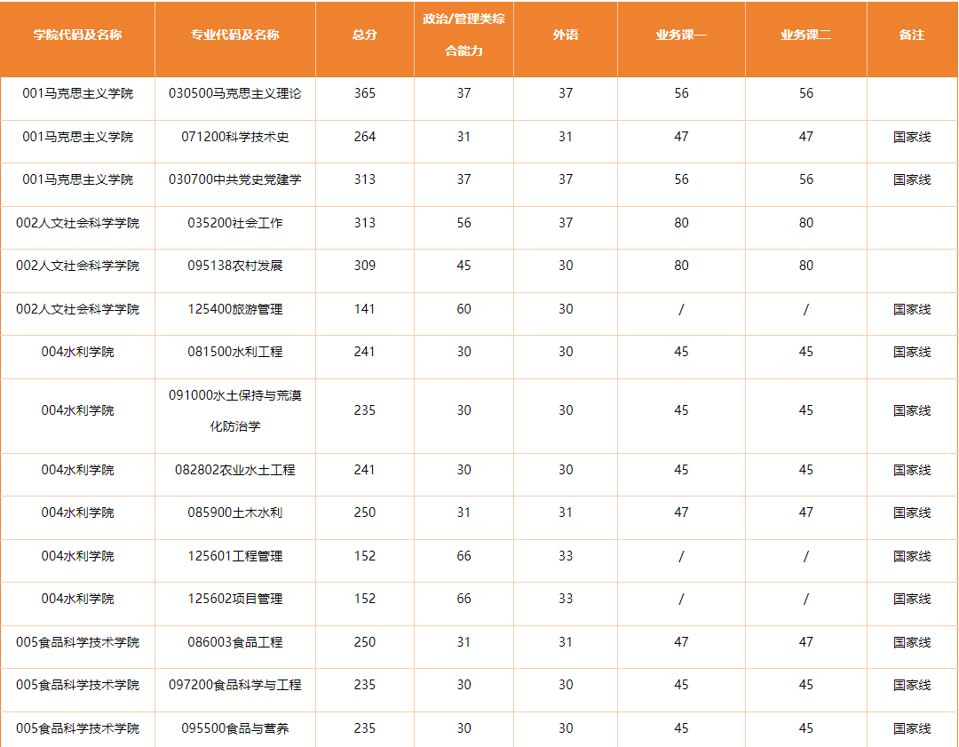959x747 pixels.
Task: Select the 071200科学技术史 cell
Action: click(x=234, y=137)
